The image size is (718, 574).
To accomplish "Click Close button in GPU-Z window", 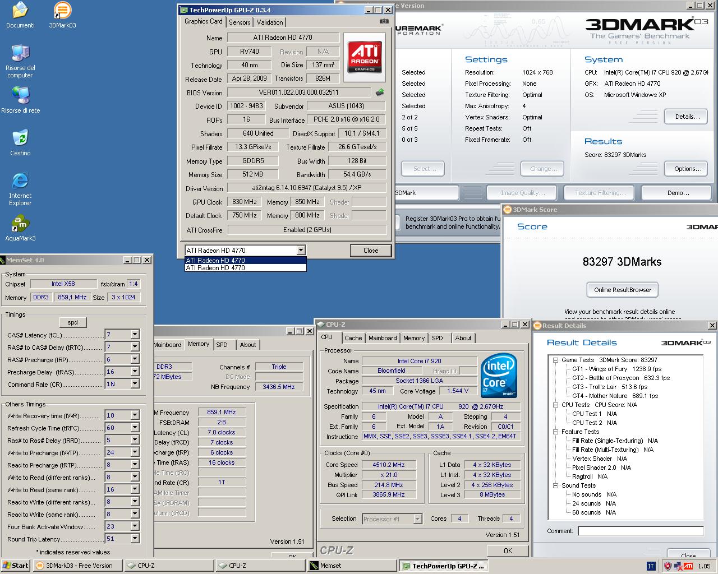I will 371,251.
